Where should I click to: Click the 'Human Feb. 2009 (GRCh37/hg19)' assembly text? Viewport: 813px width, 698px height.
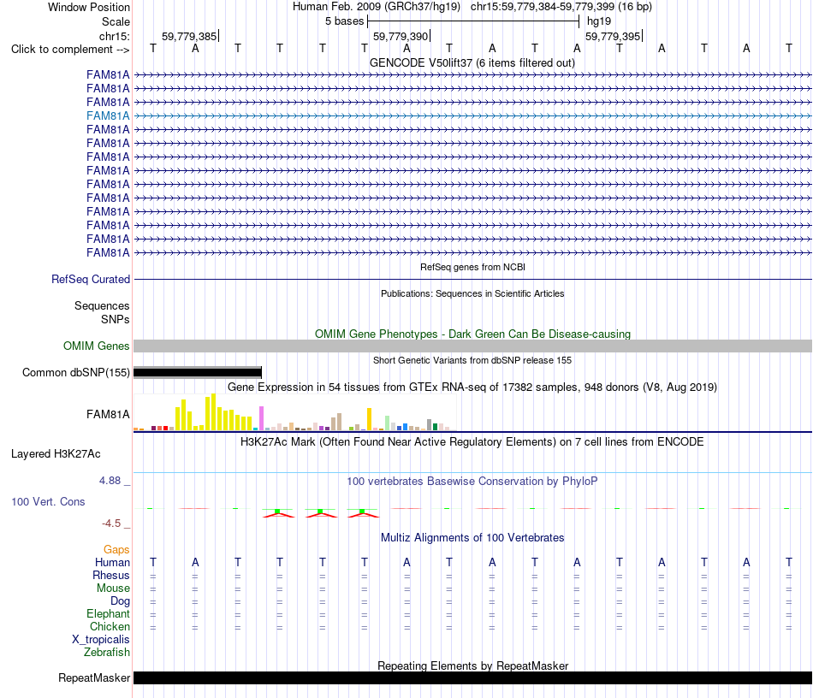(x=376, y=7)
